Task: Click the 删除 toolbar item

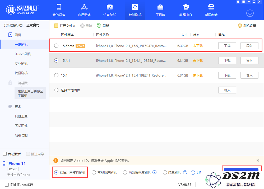Action: (x=86, y=26)
